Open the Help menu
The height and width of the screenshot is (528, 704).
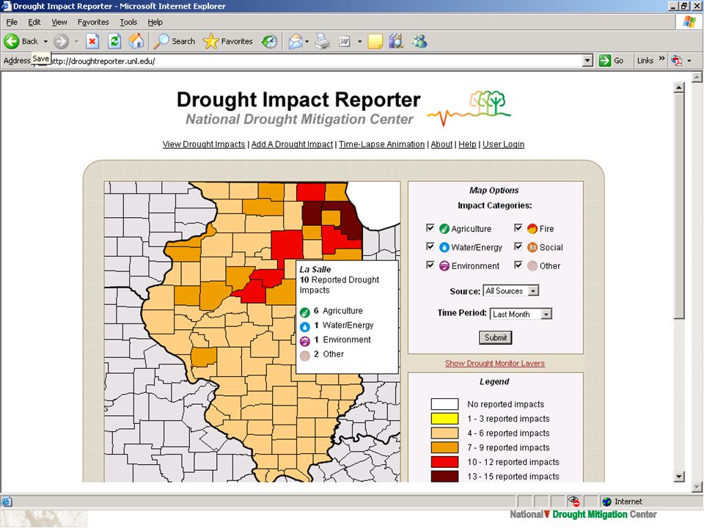coord(155,22)
